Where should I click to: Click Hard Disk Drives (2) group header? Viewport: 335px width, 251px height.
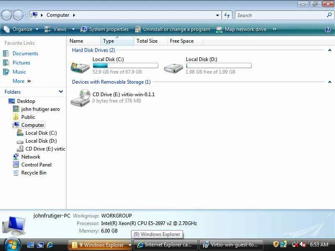93,50
